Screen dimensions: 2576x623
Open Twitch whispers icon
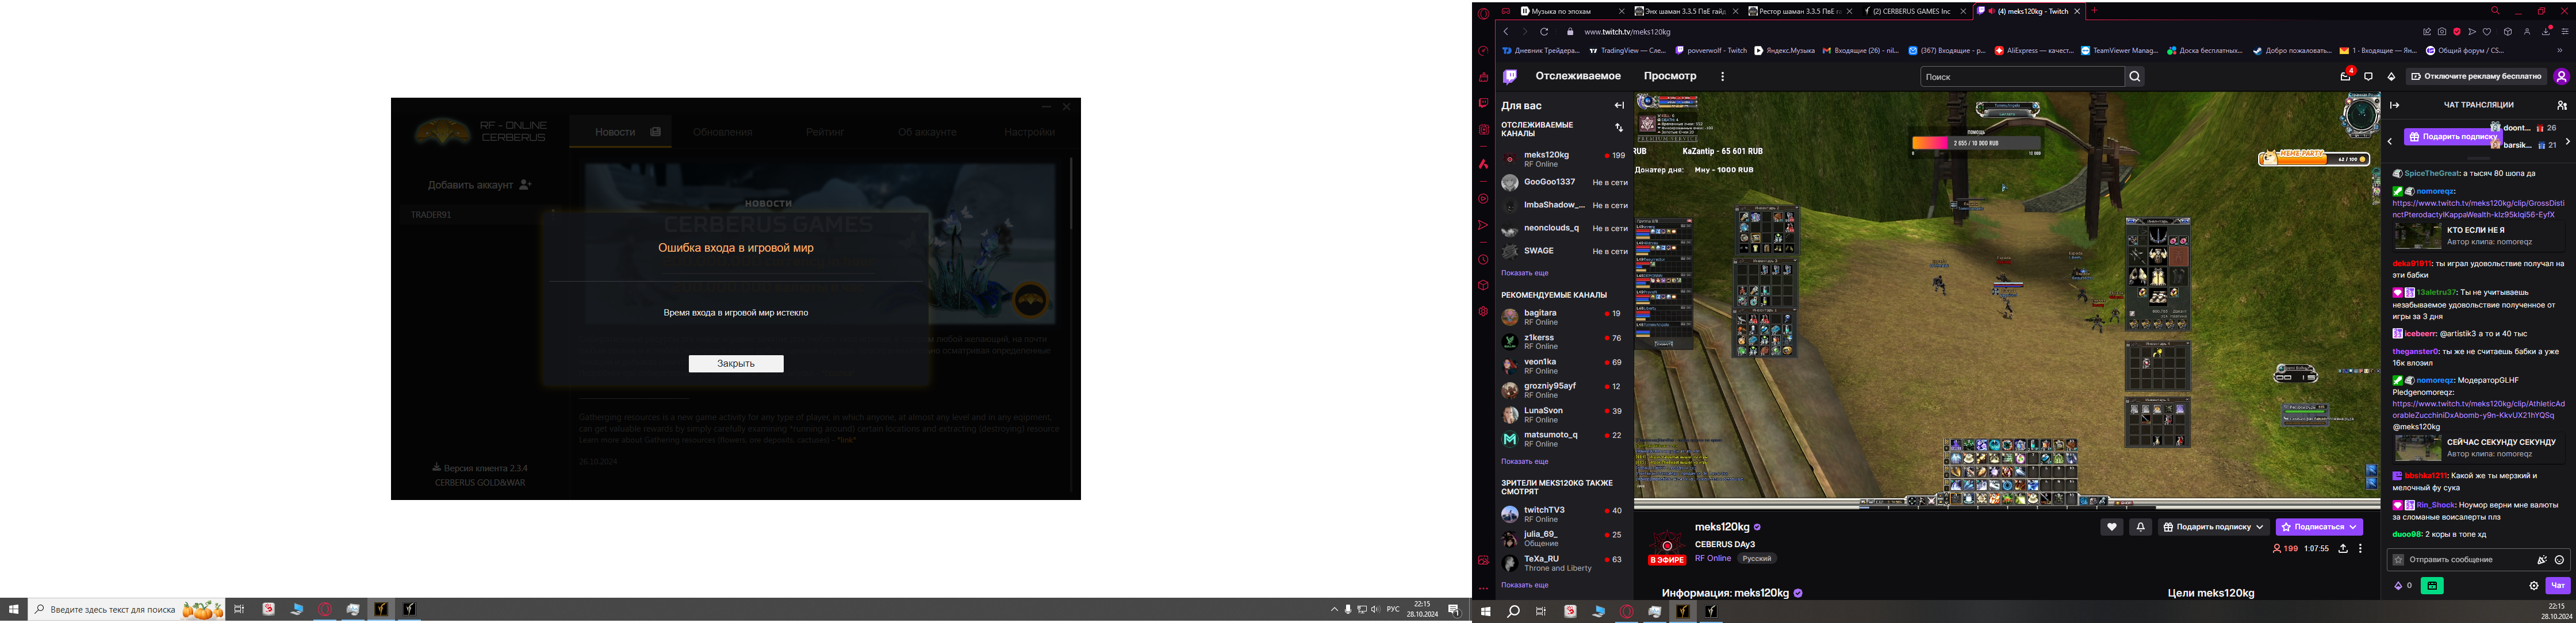coord(2368,77)
